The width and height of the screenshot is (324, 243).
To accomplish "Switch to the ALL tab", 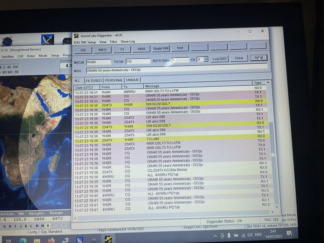I will point(77,80).
